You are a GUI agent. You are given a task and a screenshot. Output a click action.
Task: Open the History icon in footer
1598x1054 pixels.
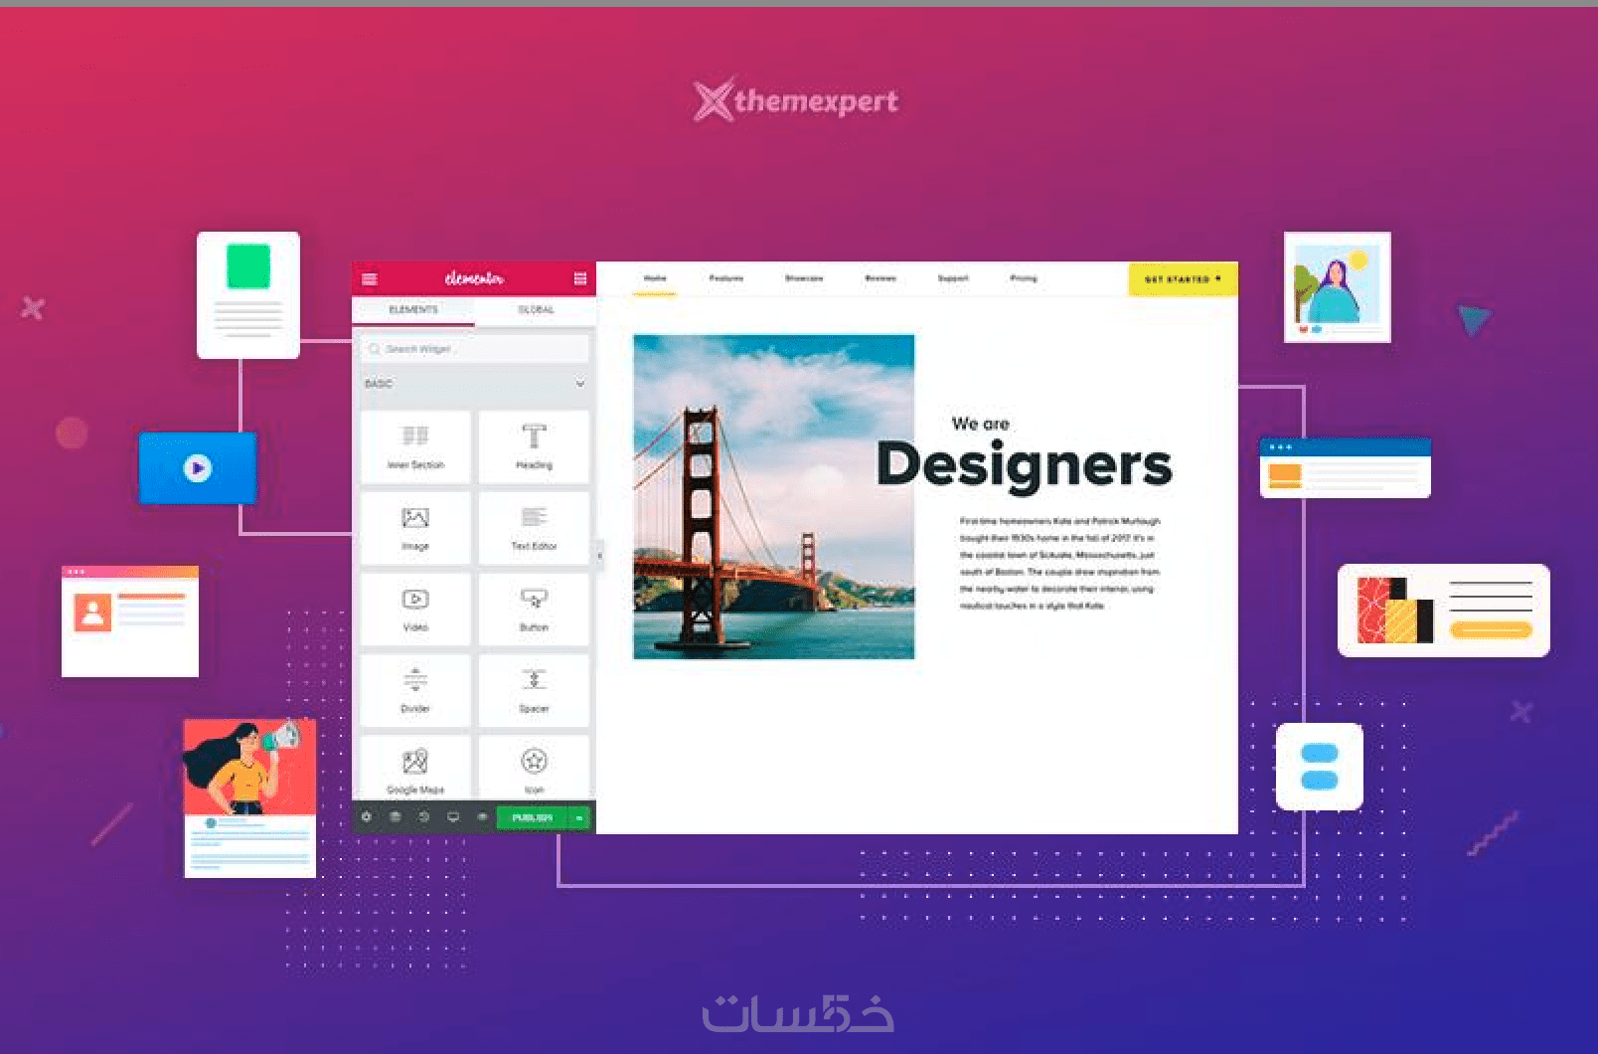point(423,817)
